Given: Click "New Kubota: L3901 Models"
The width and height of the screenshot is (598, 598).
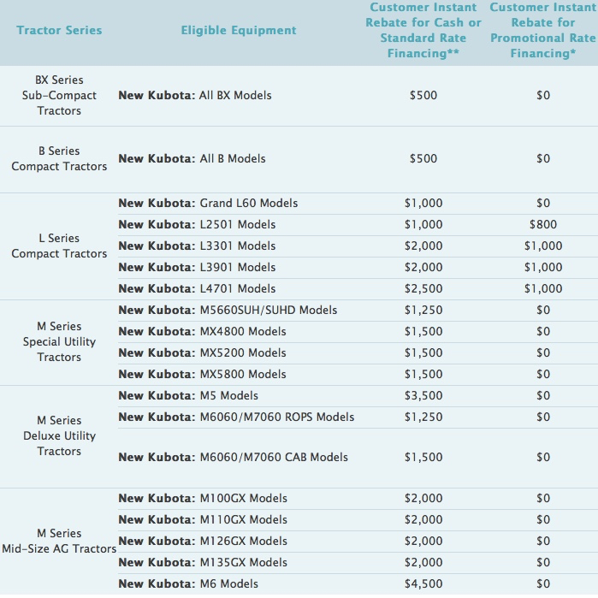Looking at the screenshot, I should (x=197, y=267).
